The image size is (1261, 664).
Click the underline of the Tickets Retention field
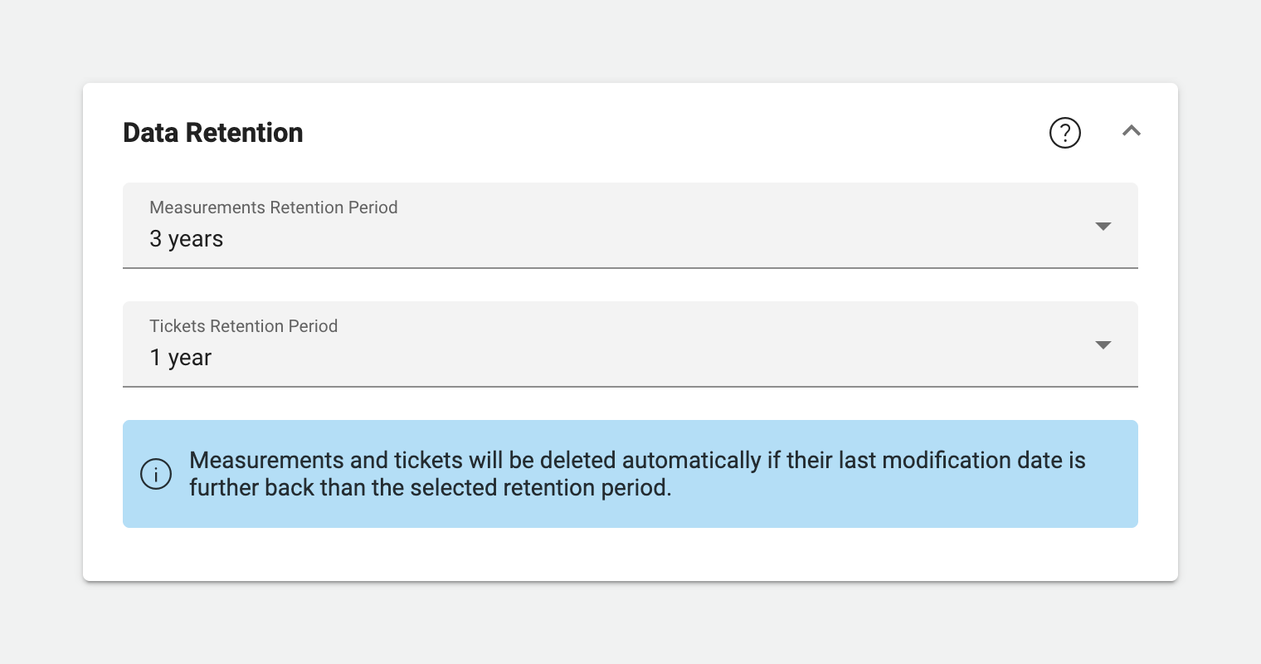(x=630, y=386)
